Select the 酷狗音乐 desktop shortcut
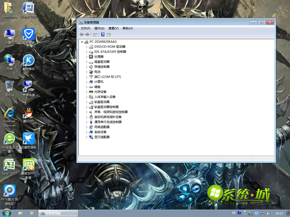 (x=29, y=62)
